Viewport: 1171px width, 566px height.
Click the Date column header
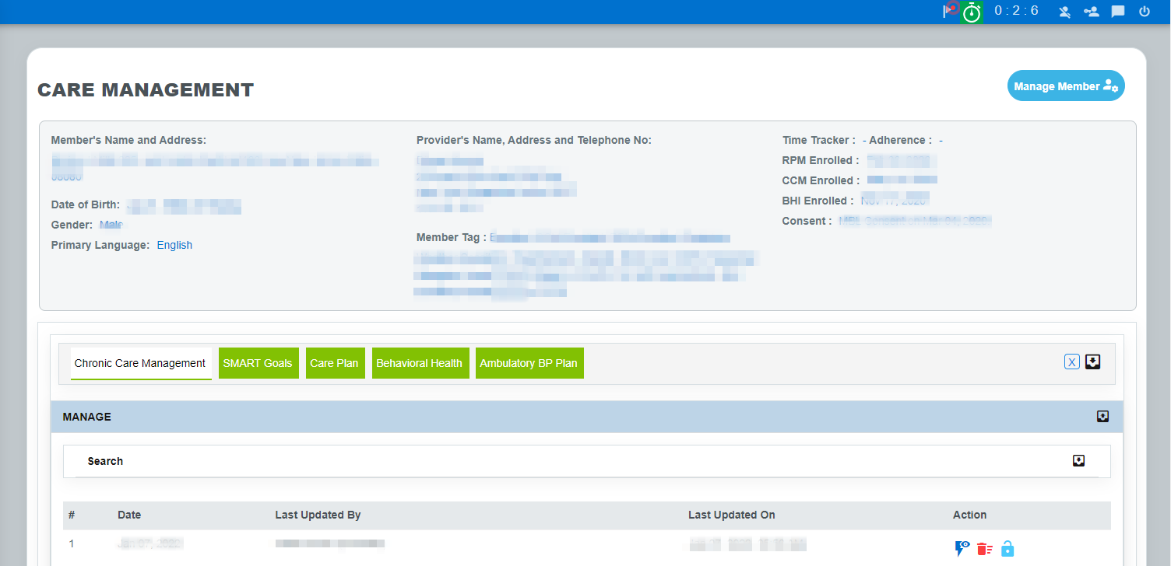[129, 515]
